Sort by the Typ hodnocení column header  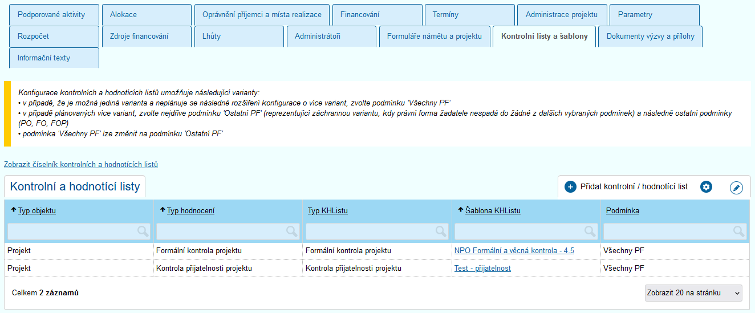tap(190, 211)
